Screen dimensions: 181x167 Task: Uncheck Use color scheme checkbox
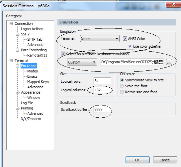tap(130, 46)
